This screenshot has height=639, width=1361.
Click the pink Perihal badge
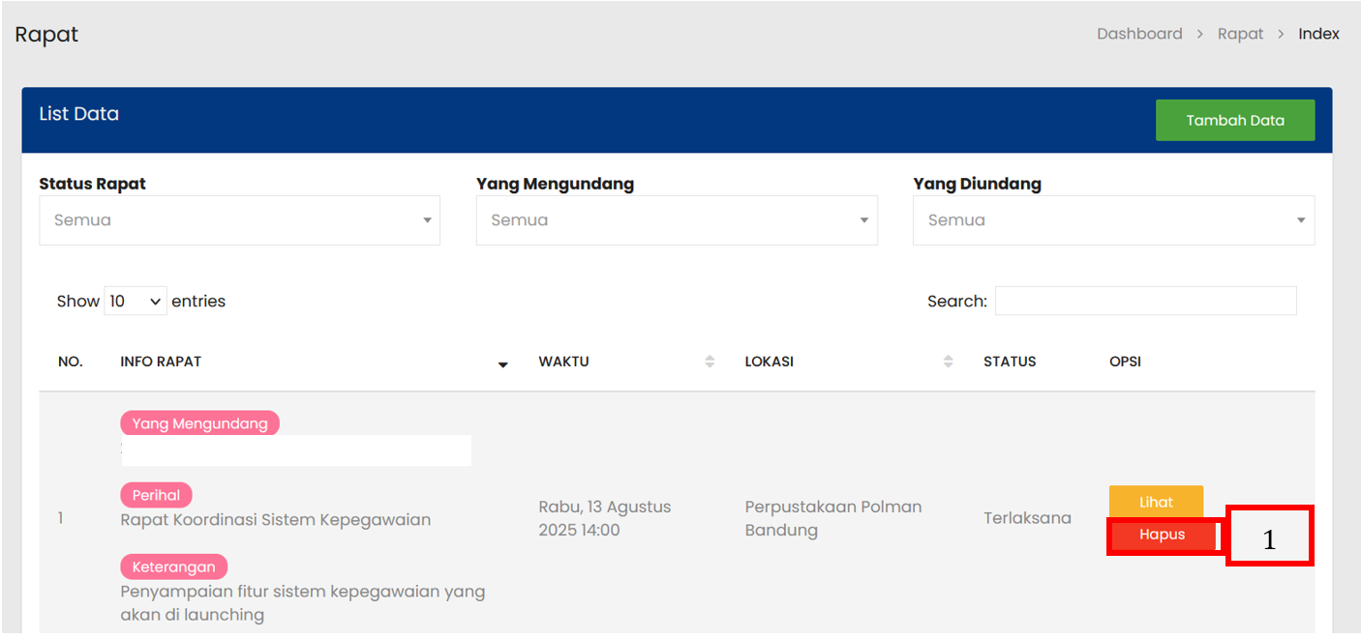[x=156, y=495]
